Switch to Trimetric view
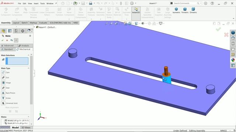Screen dimensions: 236x132 click(x=185, y=11)
